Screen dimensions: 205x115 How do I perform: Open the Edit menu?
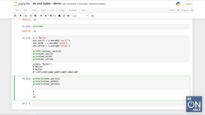point(25,10)
